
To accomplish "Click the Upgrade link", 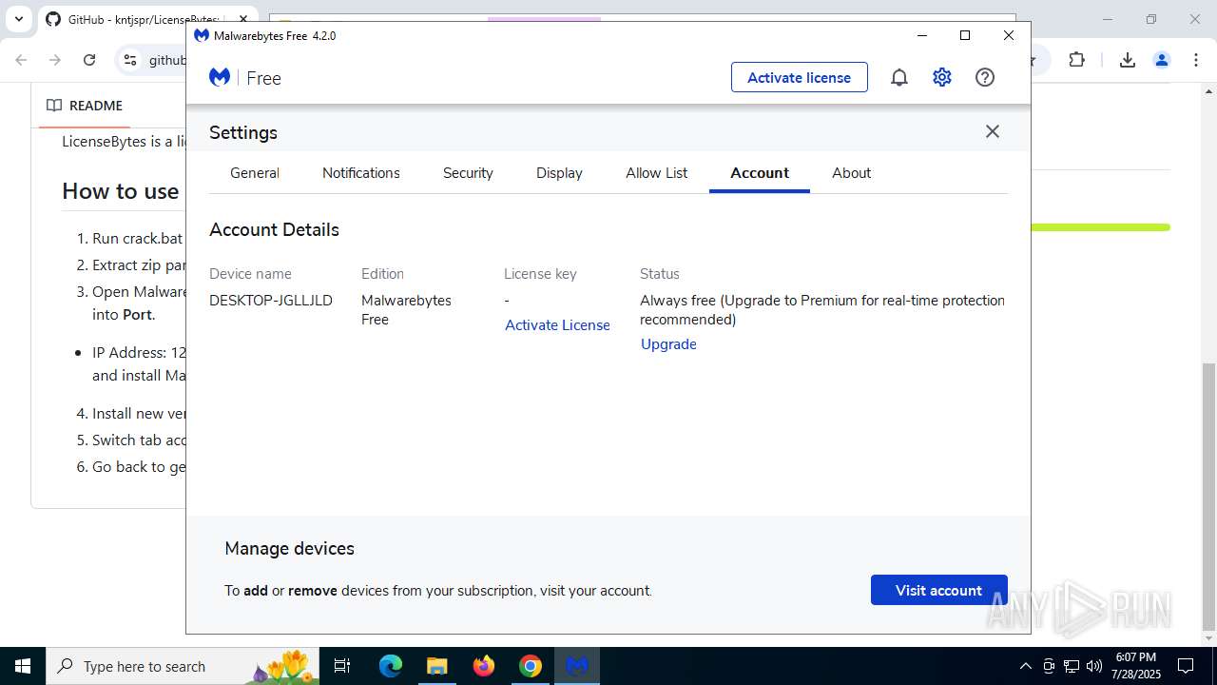I will [668, 344].
